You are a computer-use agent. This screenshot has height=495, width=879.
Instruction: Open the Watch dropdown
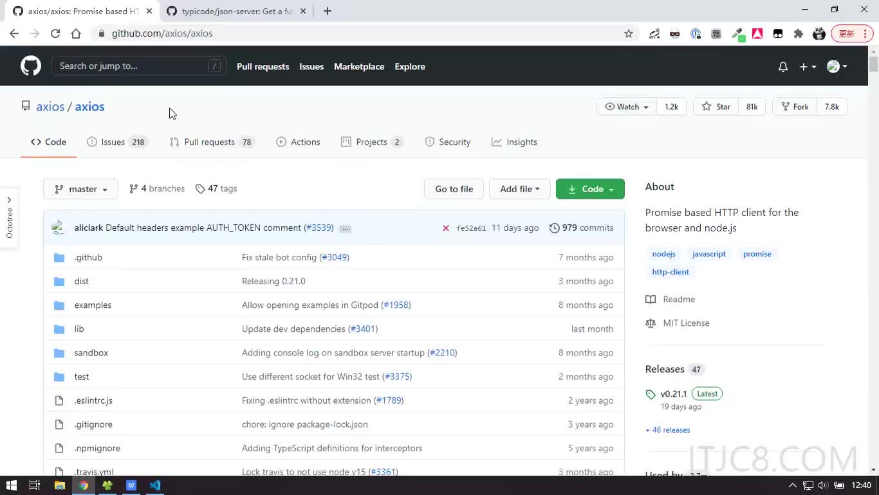[627, 107]
